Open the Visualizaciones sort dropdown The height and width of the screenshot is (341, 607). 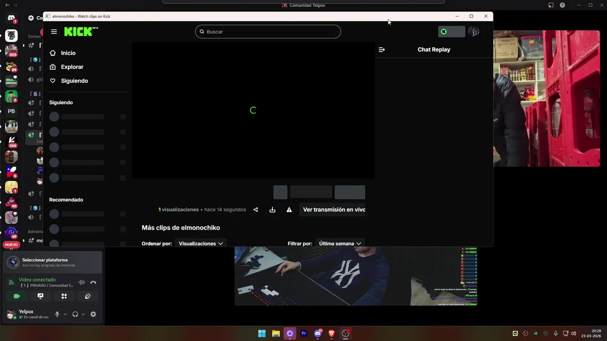[201, 243]
